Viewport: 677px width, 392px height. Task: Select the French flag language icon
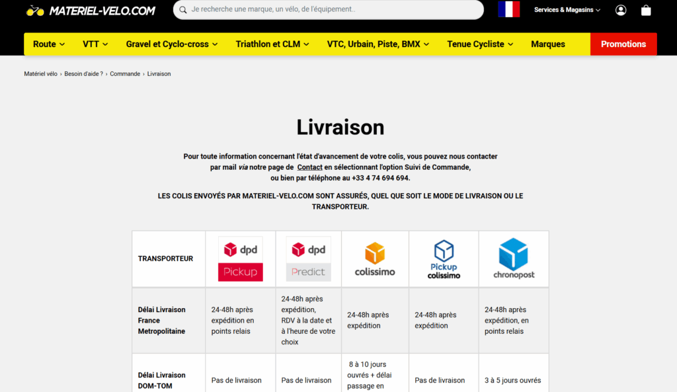(508, 9)
